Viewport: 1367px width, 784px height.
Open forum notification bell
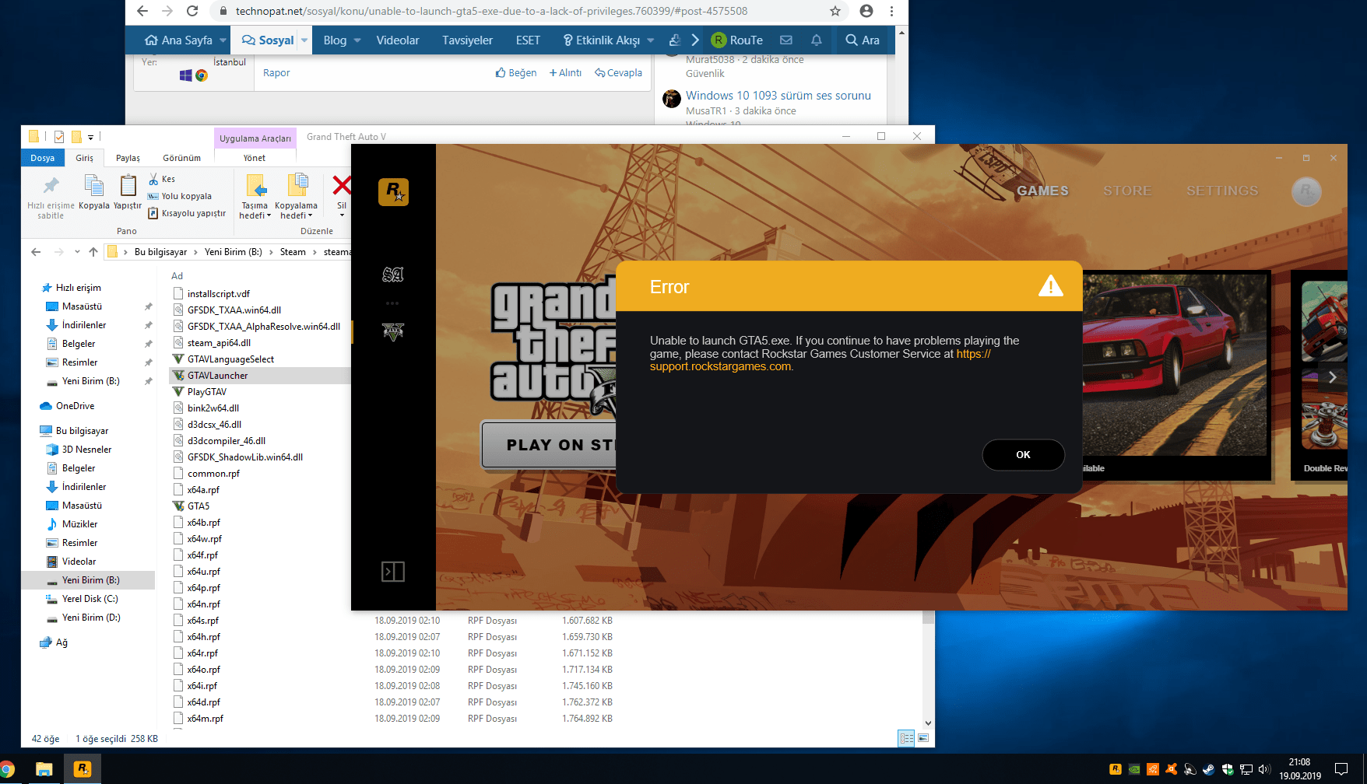(x=817, y=40)
